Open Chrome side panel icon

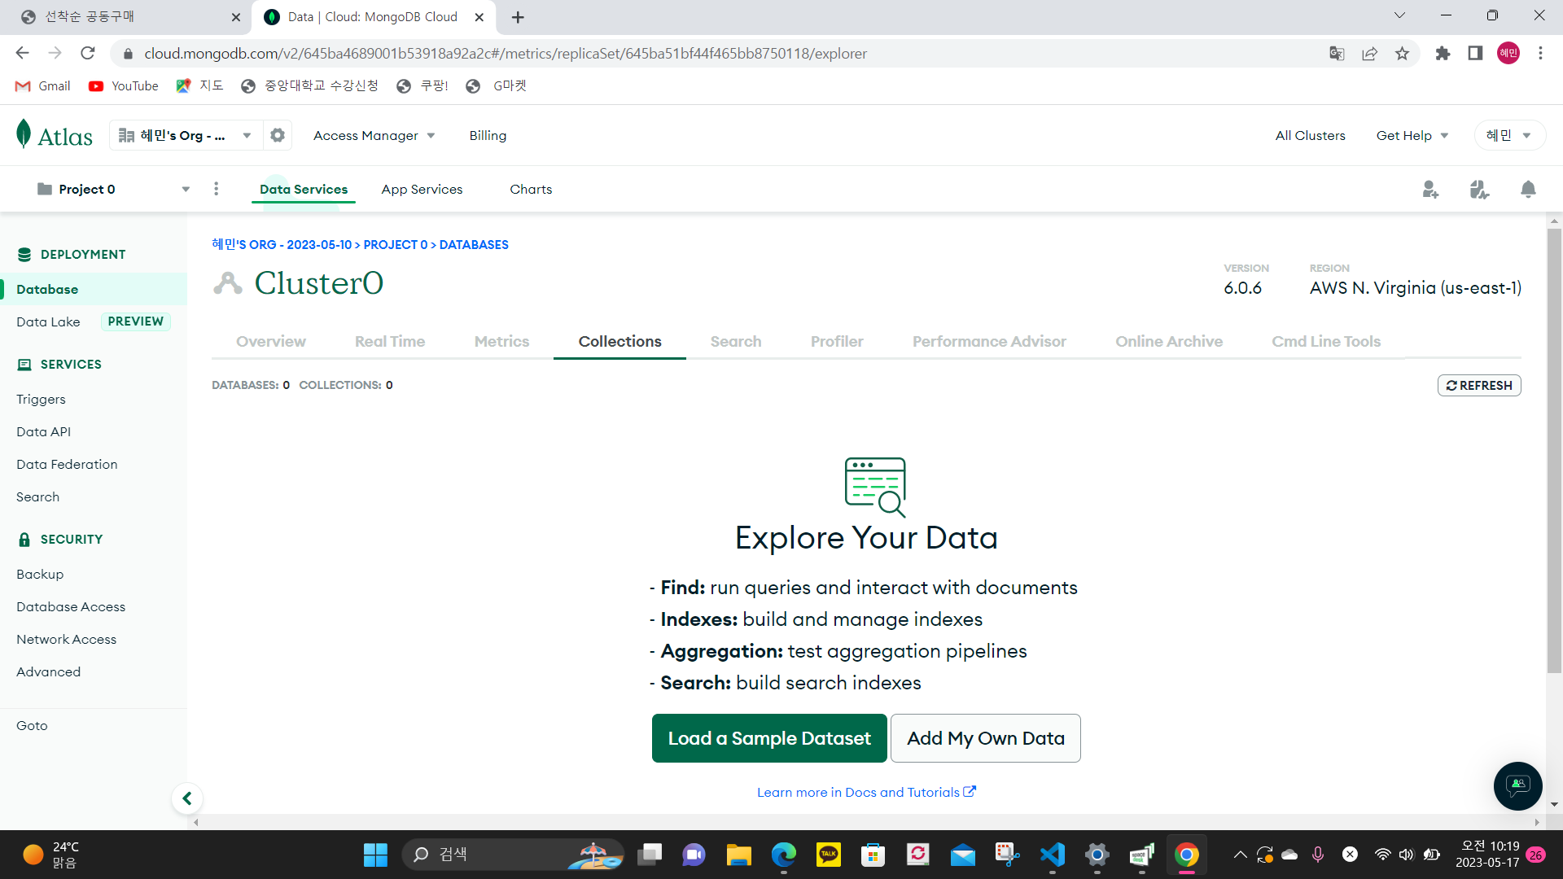click(x=1475, y=54)
